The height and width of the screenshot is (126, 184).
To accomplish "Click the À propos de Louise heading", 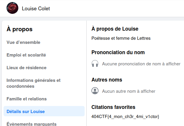I will (x=115, y=29).
